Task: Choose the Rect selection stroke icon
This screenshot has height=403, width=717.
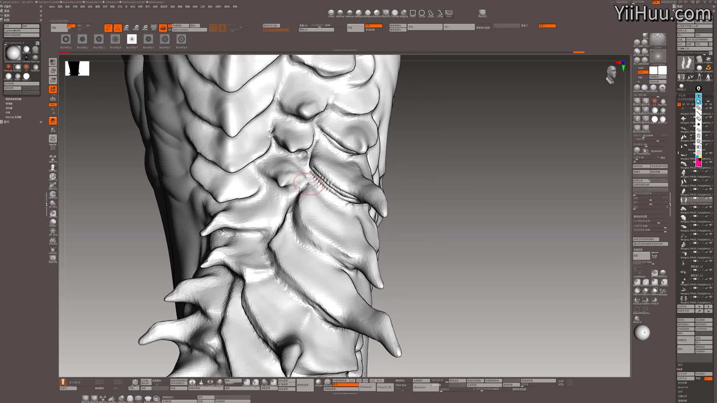Action: pos(413,13)
